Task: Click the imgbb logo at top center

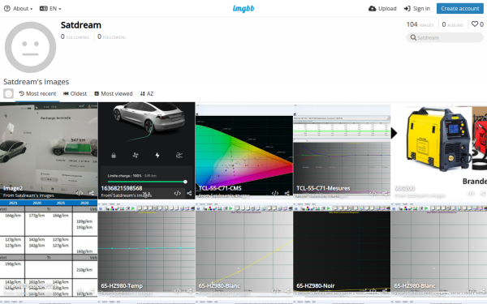Action: tap(243, 9)
